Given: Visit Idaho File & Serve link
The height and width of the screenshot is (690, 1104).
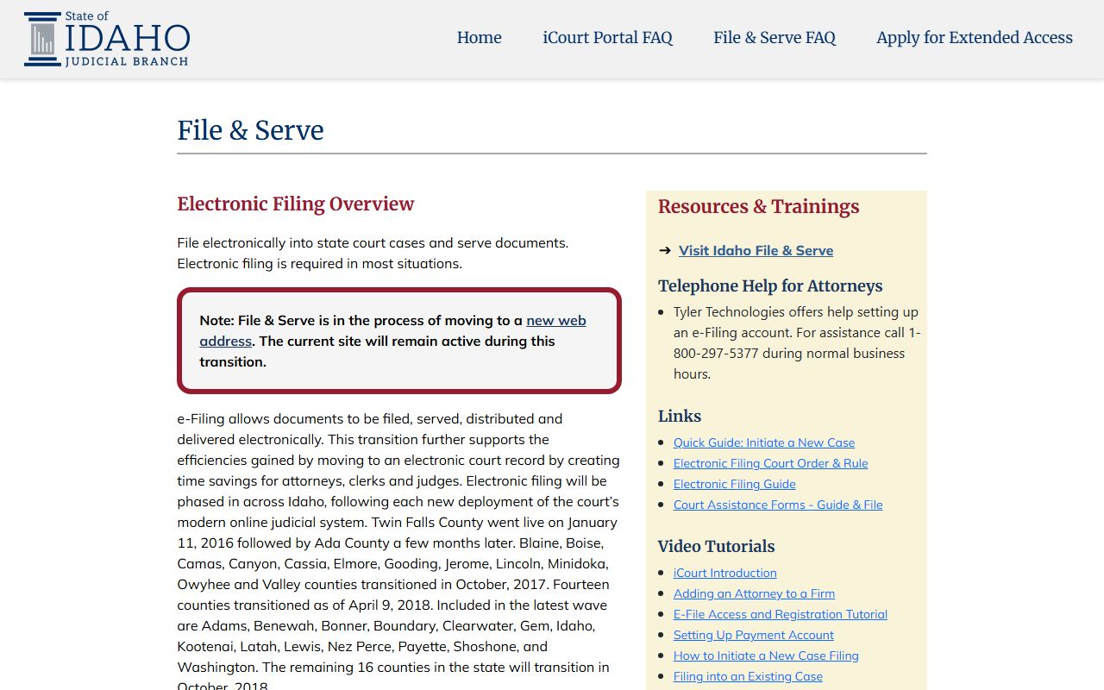Looking at the screenshot, I should click(x=756, y=250).
